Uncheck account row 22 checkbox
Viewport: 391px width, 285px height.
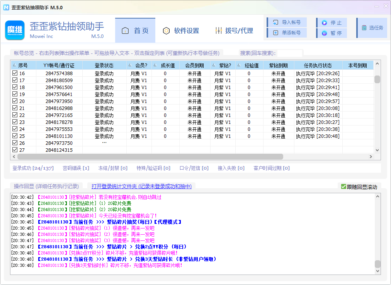click(x=15, y=115)
